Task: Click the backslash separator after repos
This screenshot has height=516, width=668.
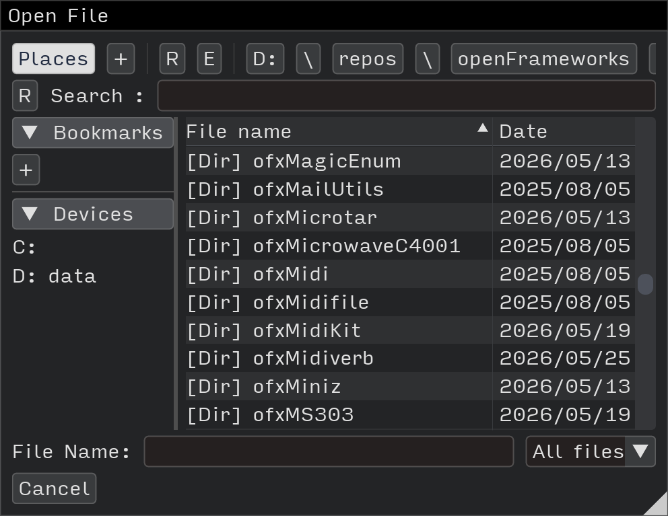Action: pos(428,59)
